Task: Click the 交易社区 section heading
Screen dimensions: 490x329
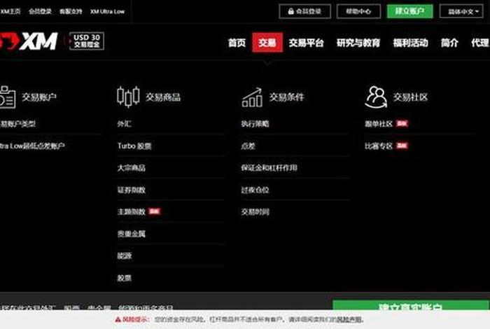Action: click(x=410, y=97)
